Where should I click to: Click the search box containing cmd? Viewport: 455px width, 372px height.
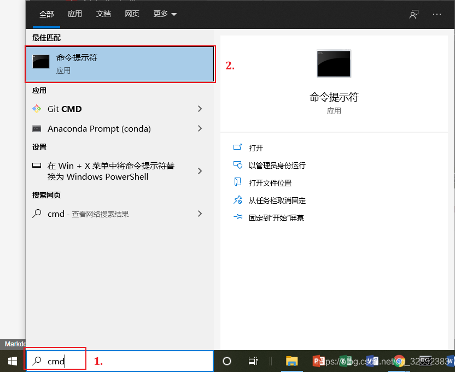pos(120,361)
